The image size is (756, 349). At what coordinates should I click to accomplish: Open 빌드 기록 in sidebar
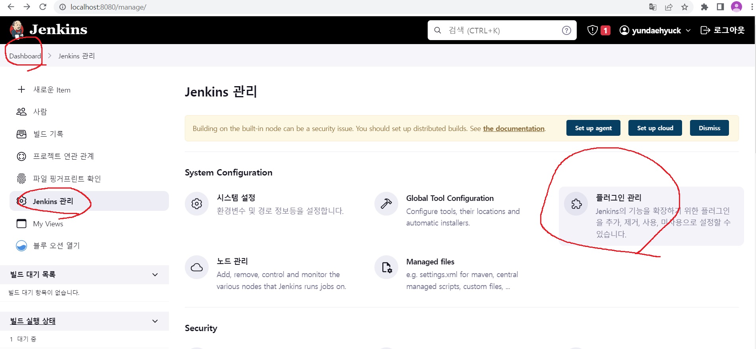(x=89, y=134)
